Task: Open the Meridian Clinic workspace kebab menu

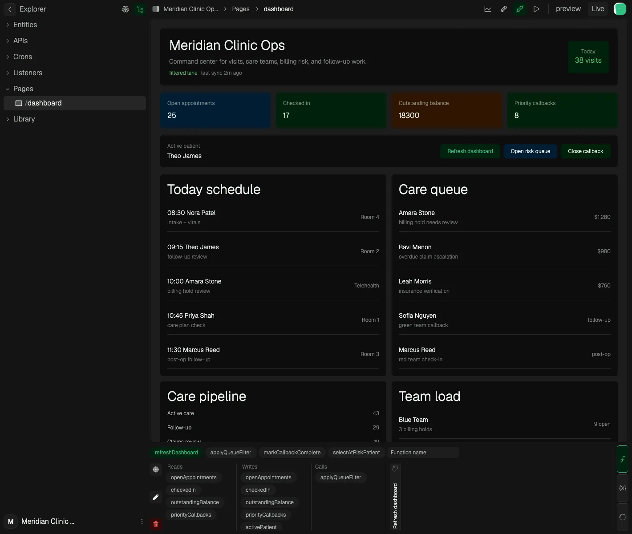Action: pyautogui.click(x=142, y=522)
